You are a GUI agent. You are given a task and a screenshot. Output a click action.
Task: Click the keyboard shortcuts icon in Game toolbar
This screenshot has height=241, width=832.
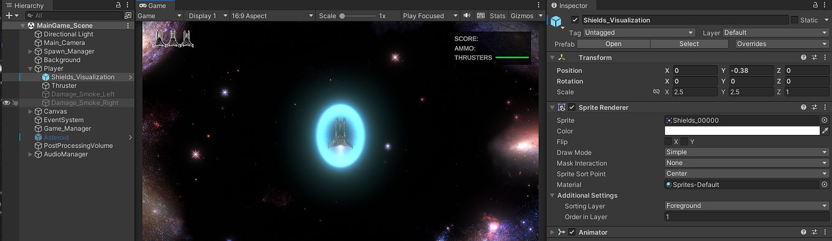click(x=481, y=15)
